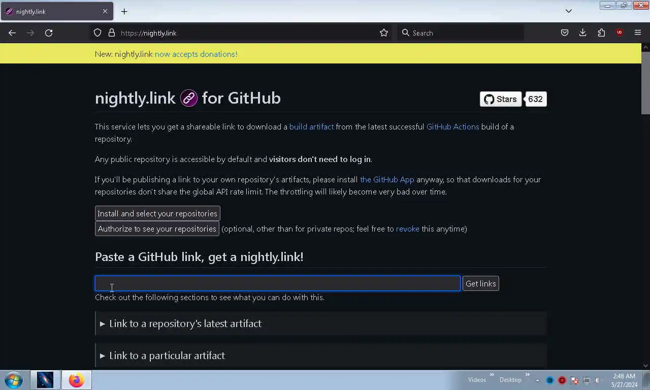
Task: Expand the Videos toolbar chevron
Action: (x=492, y=375)
